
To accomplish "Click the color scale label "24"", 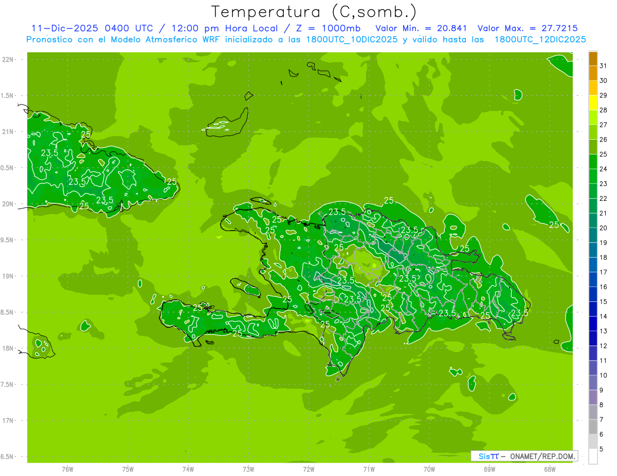I will (x=604, y=169).
